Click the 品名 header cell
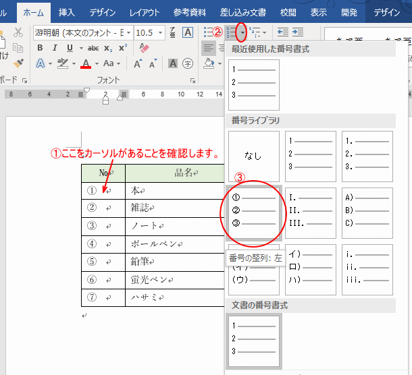The width and height of the screenshot is (412, 375). point(175,173)
